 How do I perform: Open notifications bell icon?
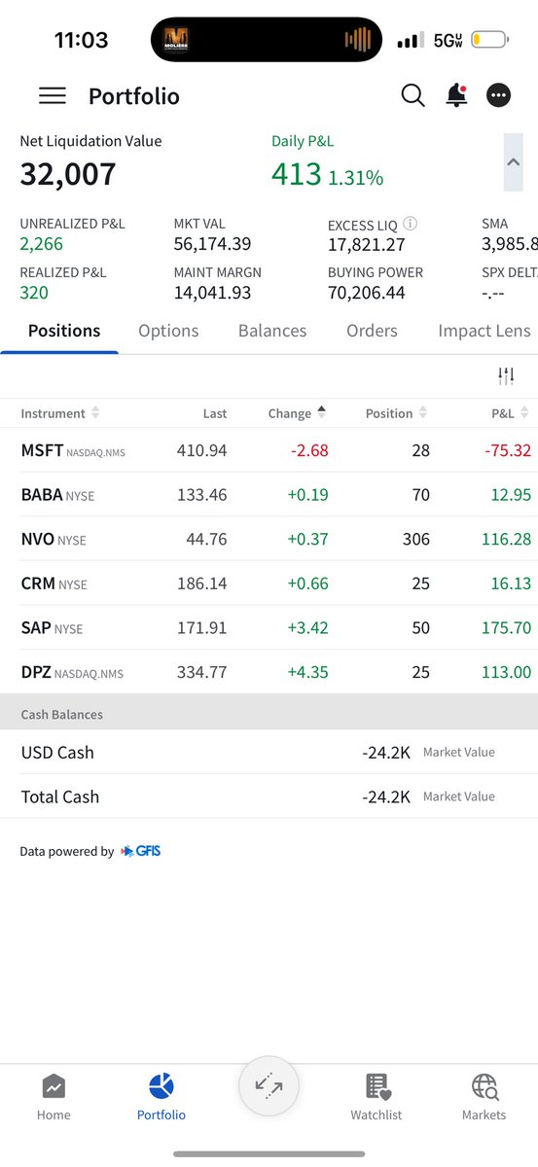455,95
